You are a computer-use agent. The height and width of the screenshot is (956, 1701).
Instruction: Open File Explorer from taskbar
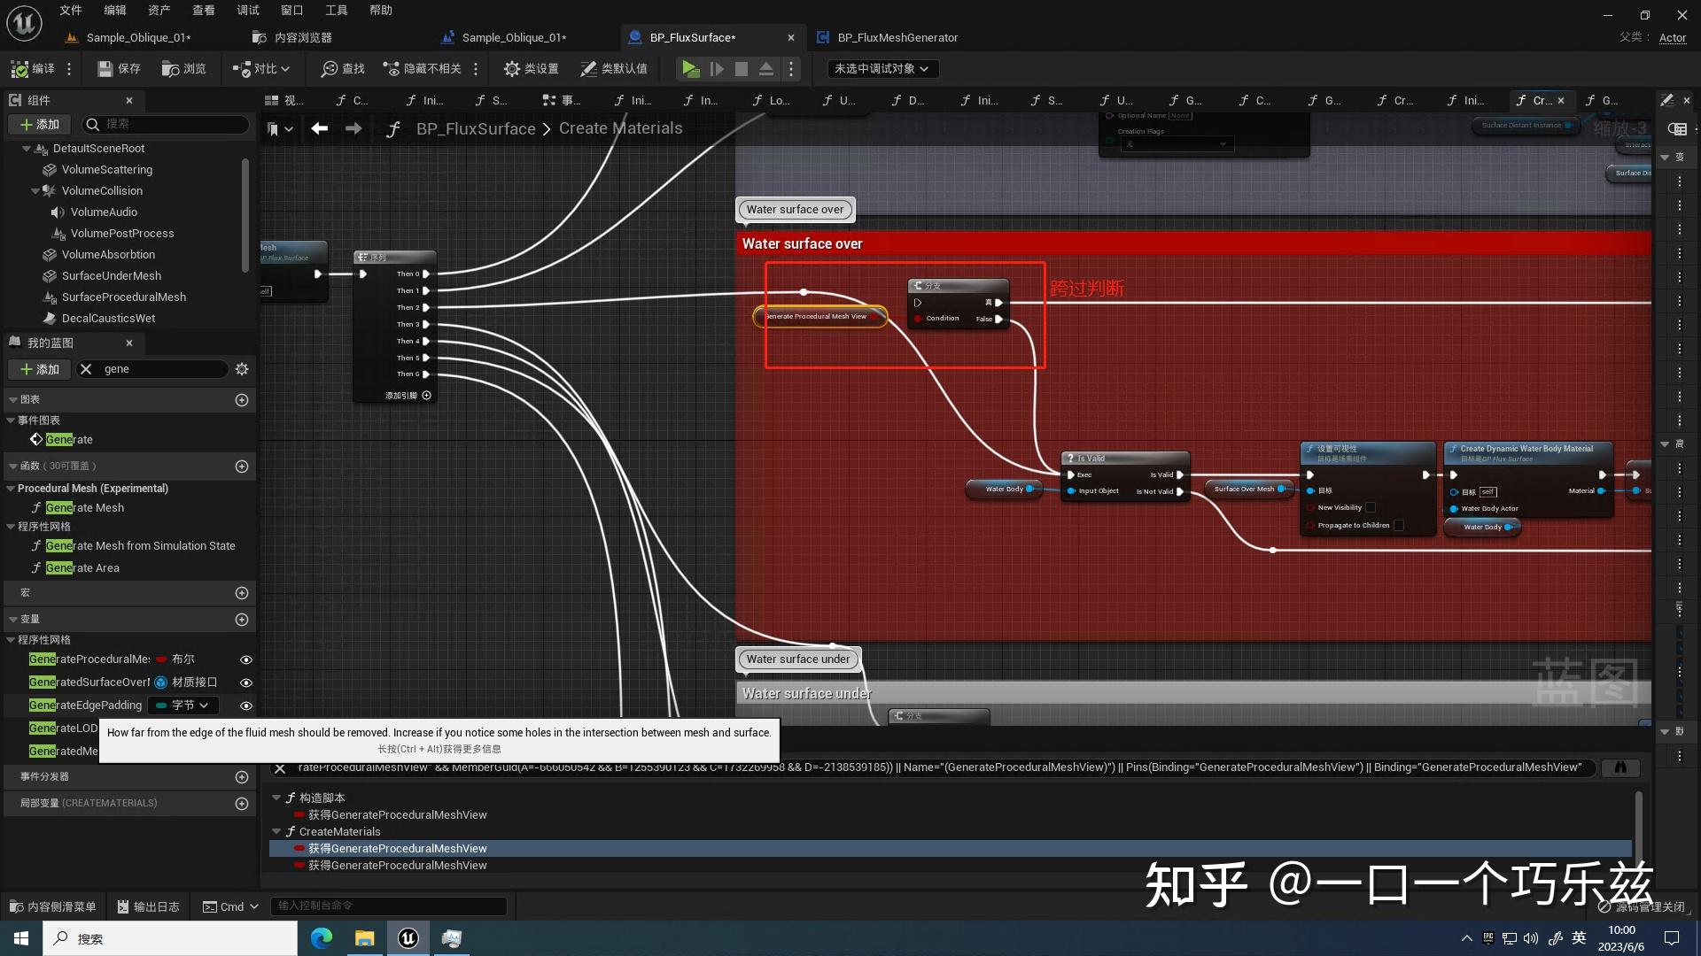[x=364, y=938]
